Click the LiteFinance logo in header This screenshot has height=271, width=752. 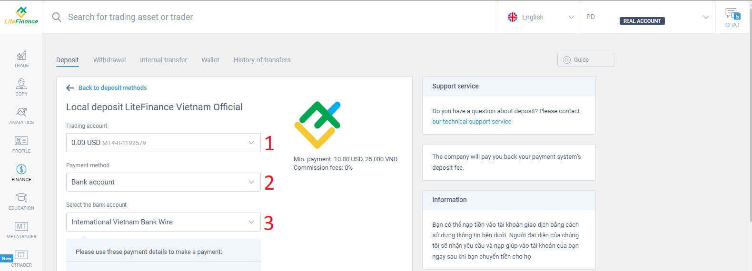coord(21,16)
